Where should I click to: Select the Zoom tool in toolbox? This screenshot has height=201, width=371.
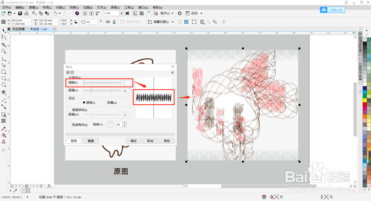[x=4, y=51]
